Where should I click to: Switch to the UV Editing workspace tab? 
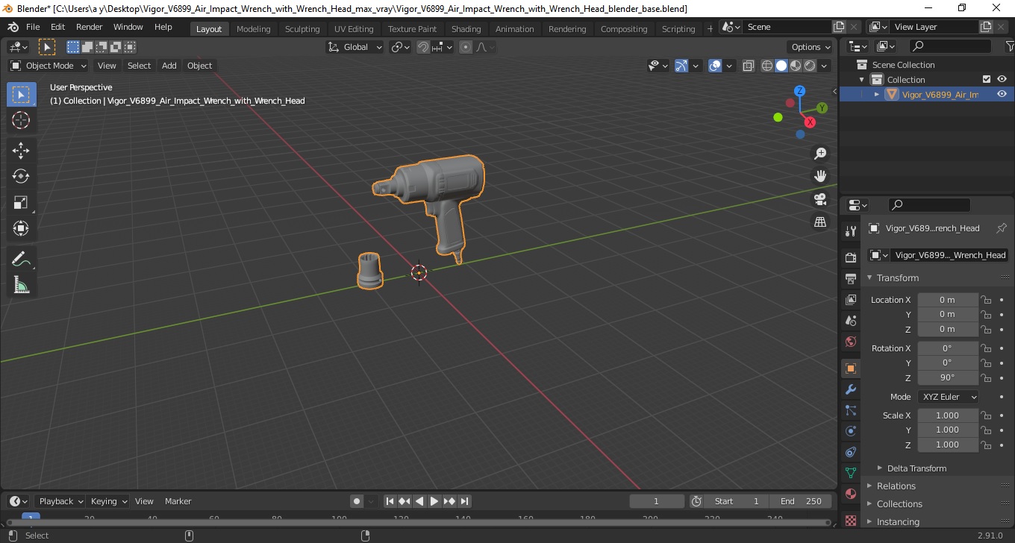(x=354, y=29)
